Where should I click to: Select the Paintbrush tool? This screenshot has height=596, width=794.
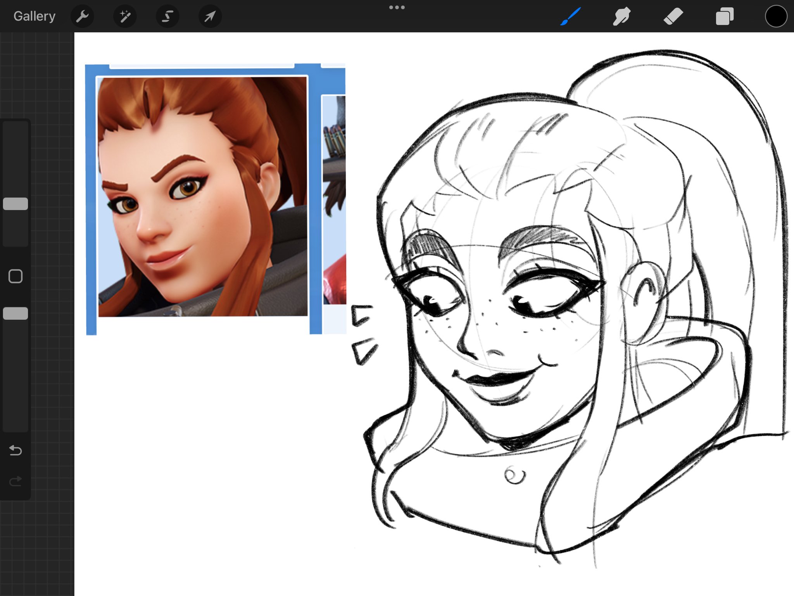570,16
